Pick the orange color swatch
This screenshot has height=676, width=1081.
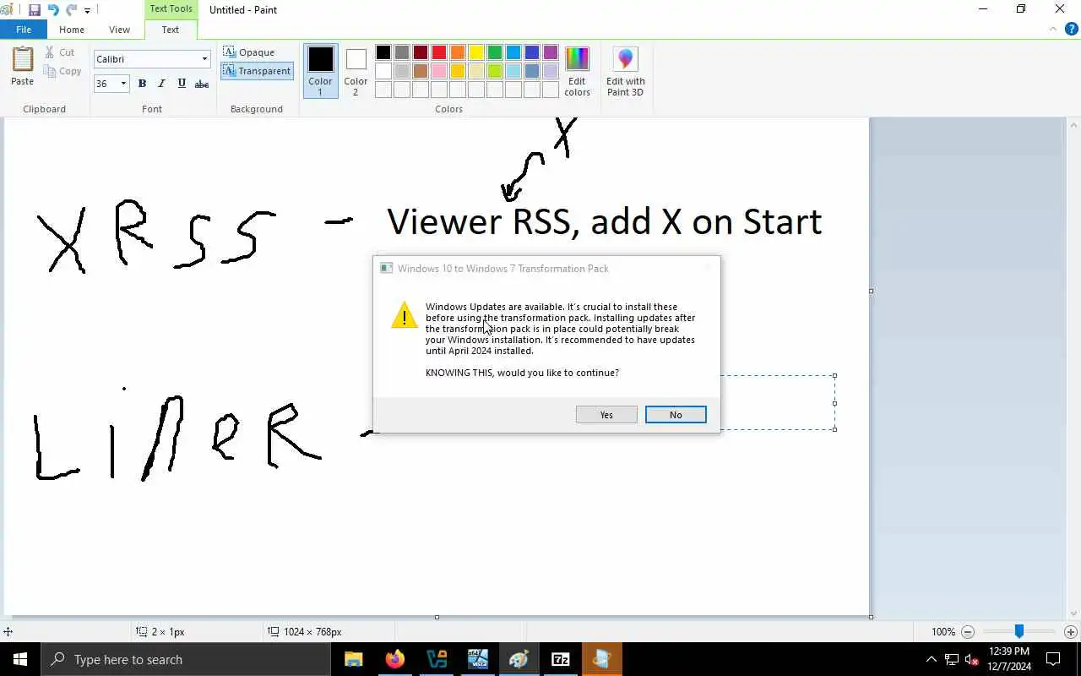point(458,52)
